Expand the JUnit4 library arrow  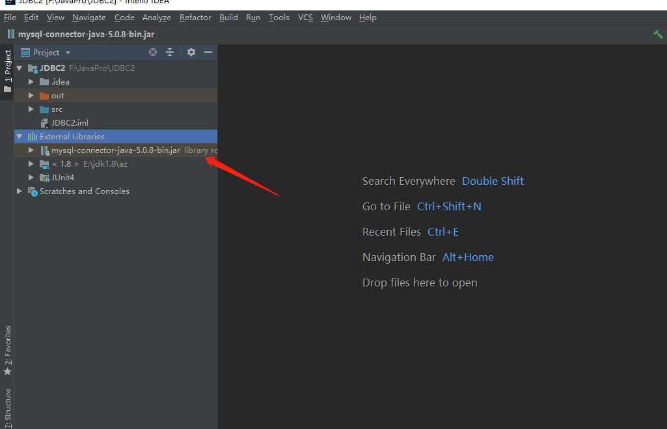pos(31,177)
